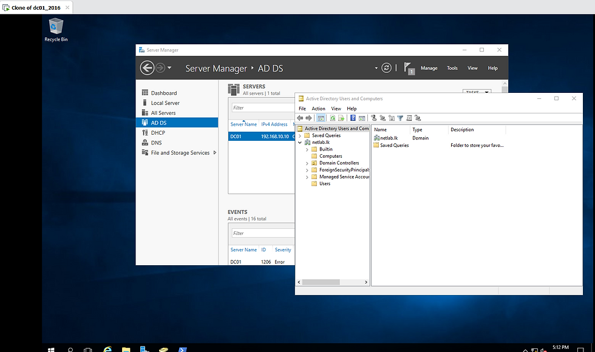Toggle the Show/Hide Action Pane toolbar icon
The height and width of the screenshot is (352, 595).
click(362, 118)
